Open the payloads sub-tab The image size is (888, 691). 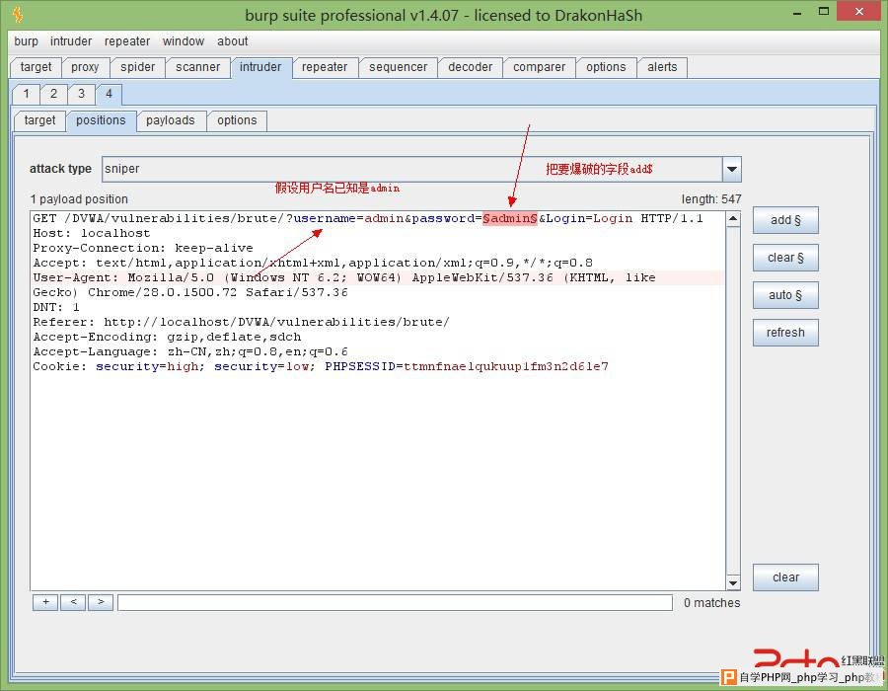click(171, 120)
